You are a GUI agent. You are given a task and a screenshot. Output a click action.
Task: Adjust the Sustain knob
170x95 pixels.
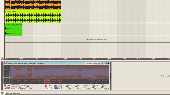85,88
